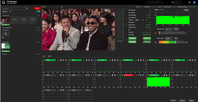The width and height of the screenshot is (198, 102).
Task: Add a source with the plus icon
Action: [10, 11]
